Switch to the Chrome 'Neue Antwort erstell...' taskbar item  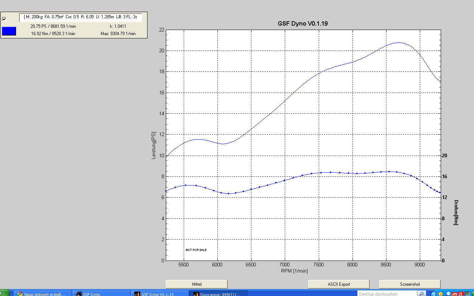pos(41,294)
